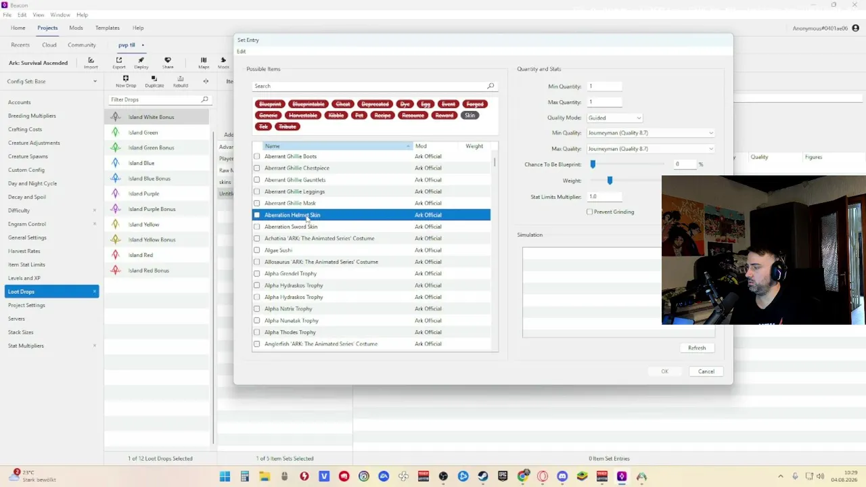The height and width of the screenshot is (487, 866).
Task: Select the Island Blue drop icon
Action: [115, 163]
